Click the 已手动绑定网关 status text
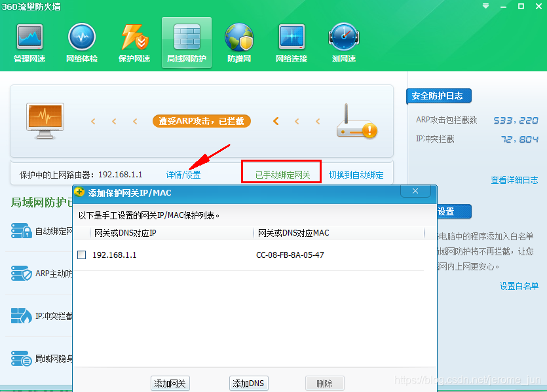547x392 pixels. [282, 175]
